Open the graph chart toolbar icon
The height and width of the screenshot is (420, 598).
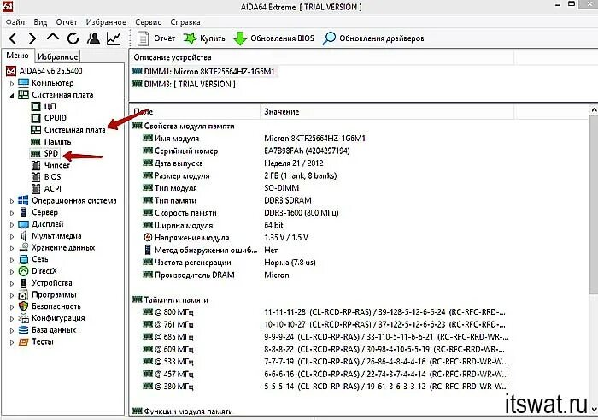[114, 38]
